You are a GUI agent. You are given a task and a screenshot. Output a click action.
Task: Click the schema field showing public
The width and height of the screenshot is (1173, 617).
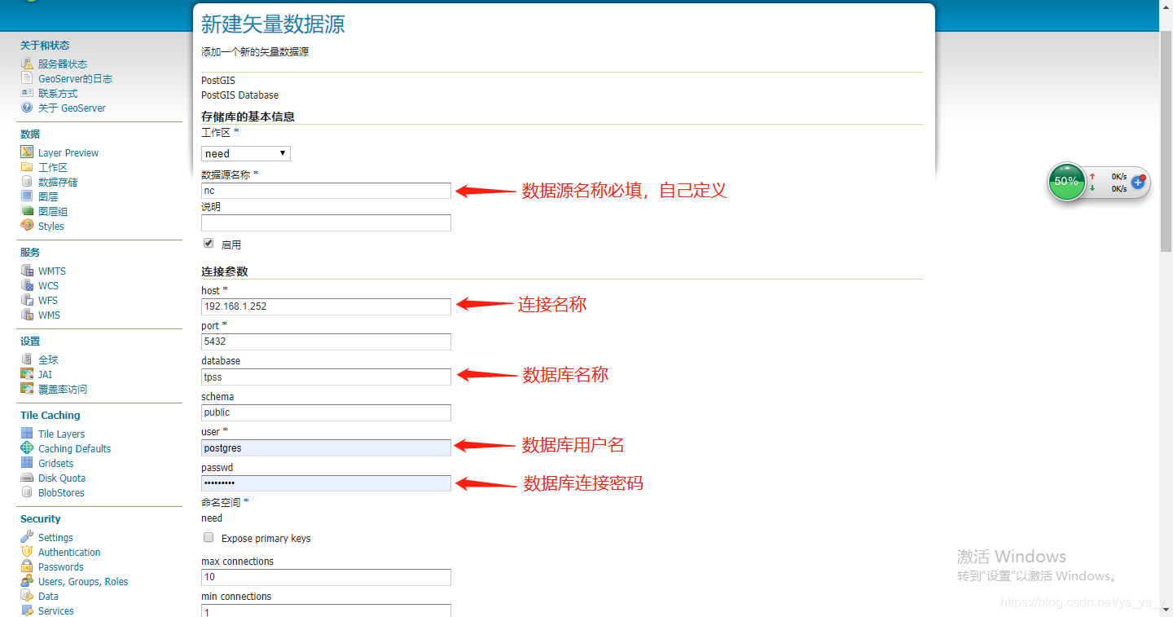[x=326, y=412]
